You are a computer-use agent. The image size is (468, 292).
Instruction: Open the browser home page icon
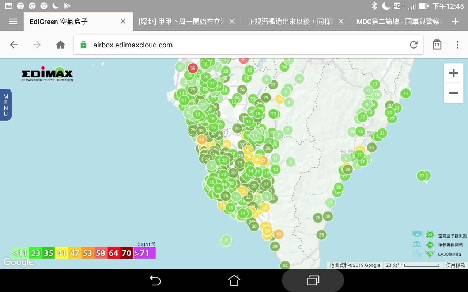click(x=60, y=45)
